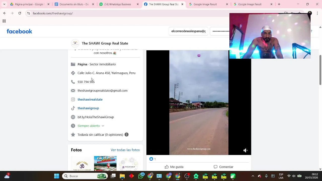Click the TikTok icon

pyautogui.click(x=73, y=108)
